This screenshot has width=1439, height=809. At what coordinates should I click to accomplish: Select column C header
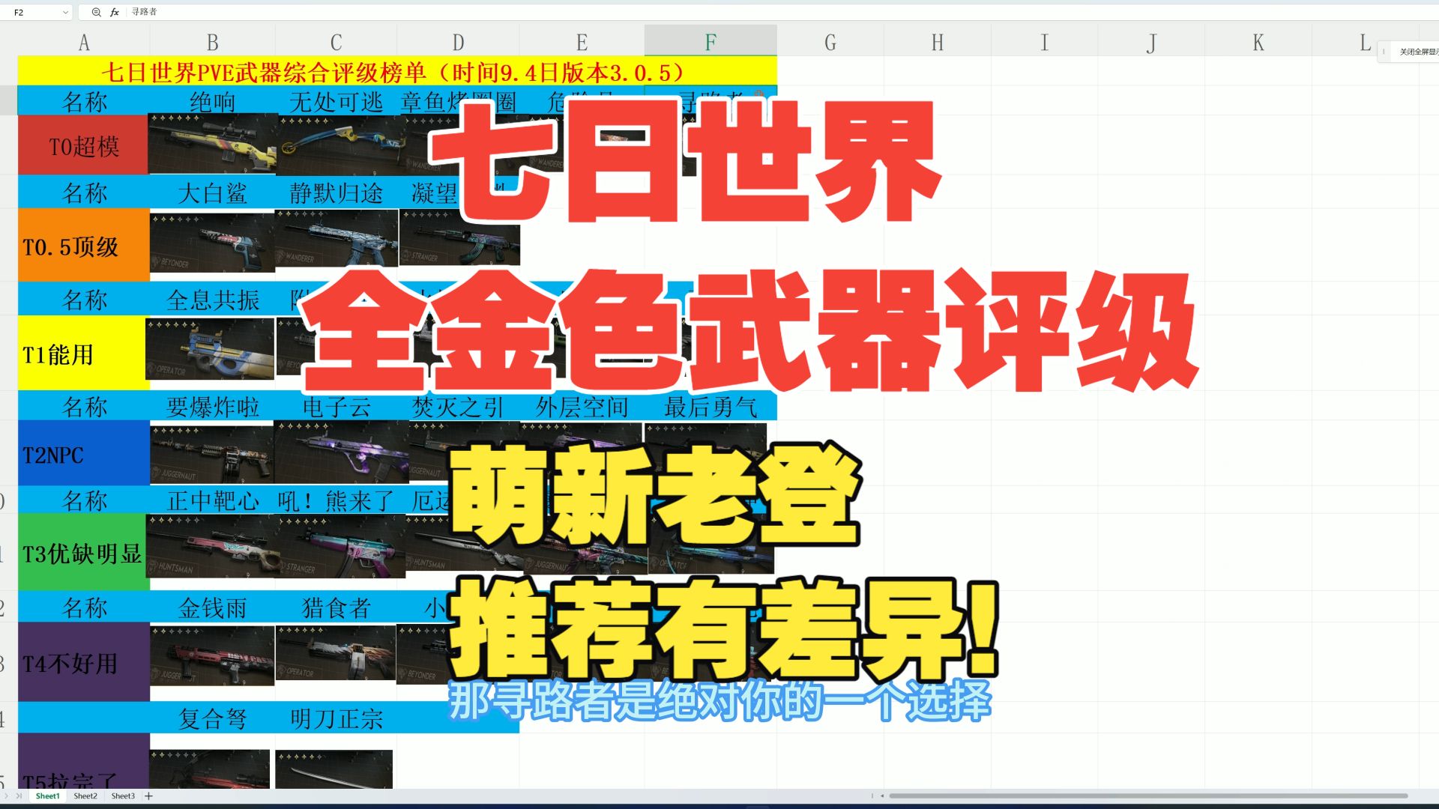336,43
